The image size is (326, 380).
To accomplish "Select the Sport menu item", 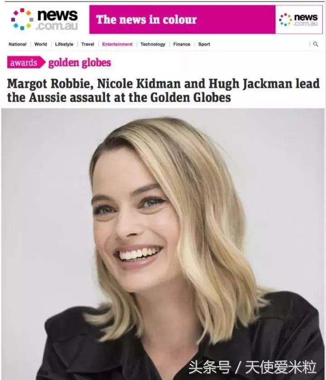I will pos(204,44).
